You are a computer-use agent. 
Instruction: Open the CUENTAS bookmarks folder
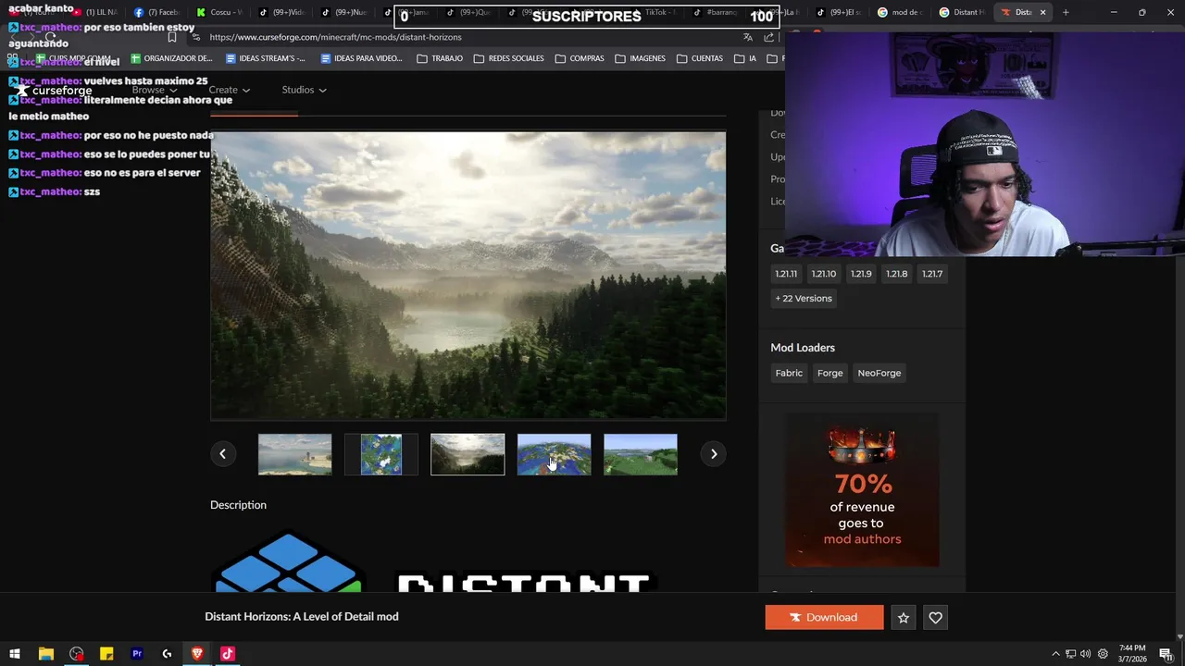[x=700, y=58]
